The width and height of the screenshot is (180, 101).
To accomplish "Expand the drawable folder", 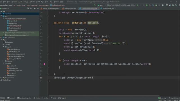I will [3, 42].
